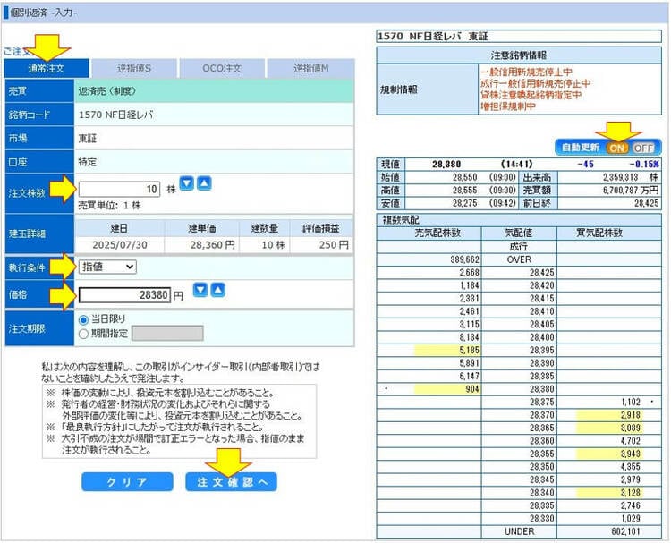Click the 28,425 ask price row
671x543 pixels.
click(x=519, y=273)
